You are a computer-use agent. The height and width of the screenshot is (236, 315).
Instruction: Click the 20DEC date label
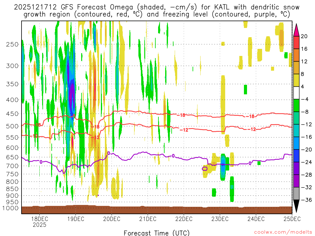112,219
